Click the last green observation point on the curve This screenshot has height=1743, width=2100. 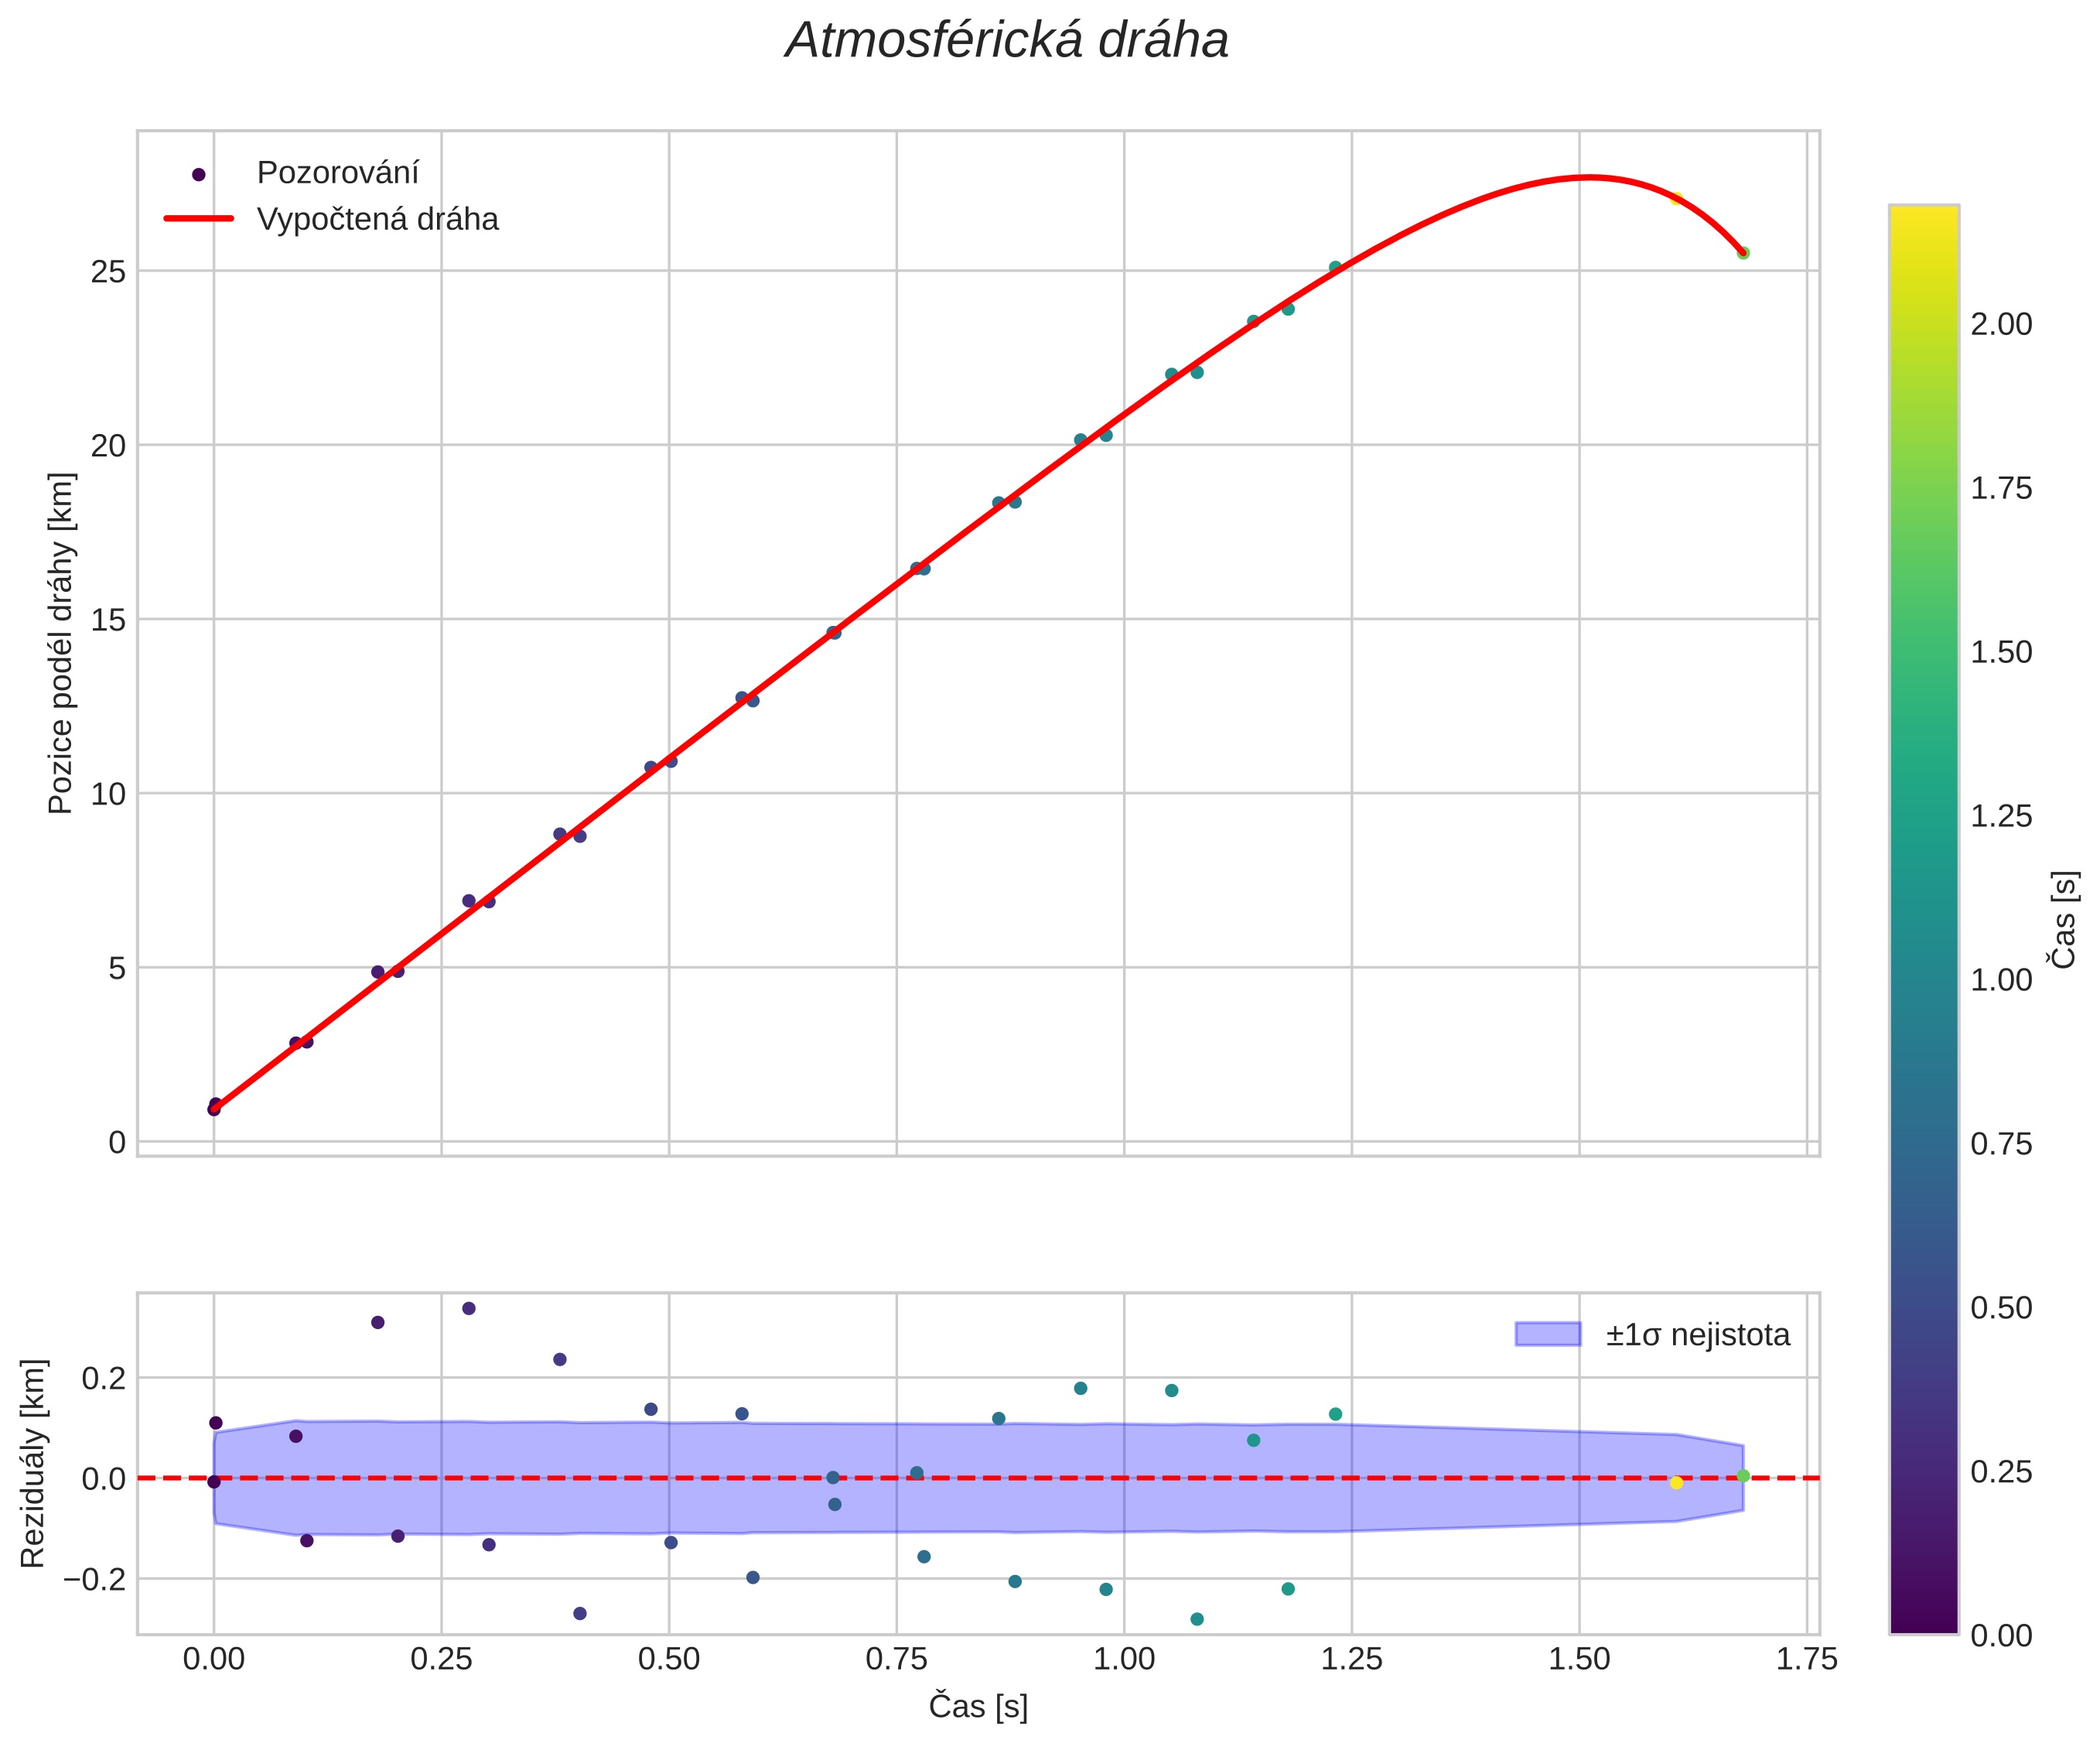1743,253
